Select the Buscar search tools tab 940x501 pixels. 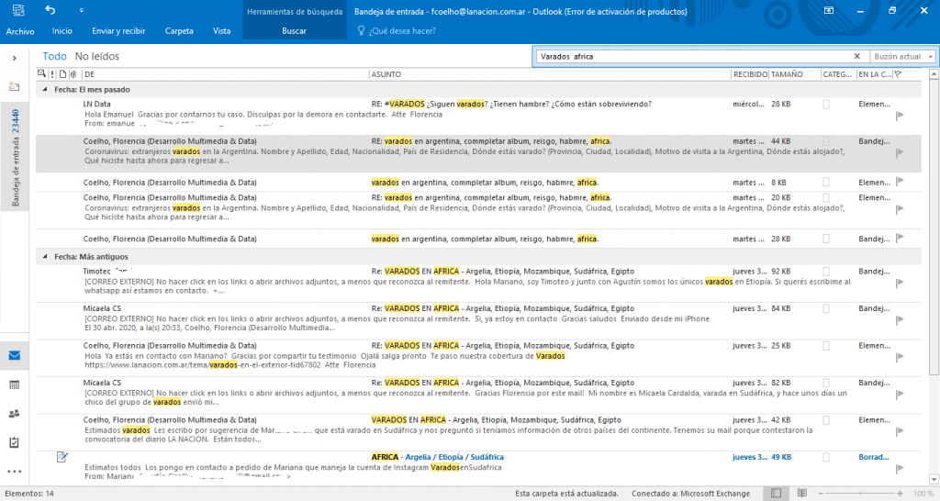(294, 31)
